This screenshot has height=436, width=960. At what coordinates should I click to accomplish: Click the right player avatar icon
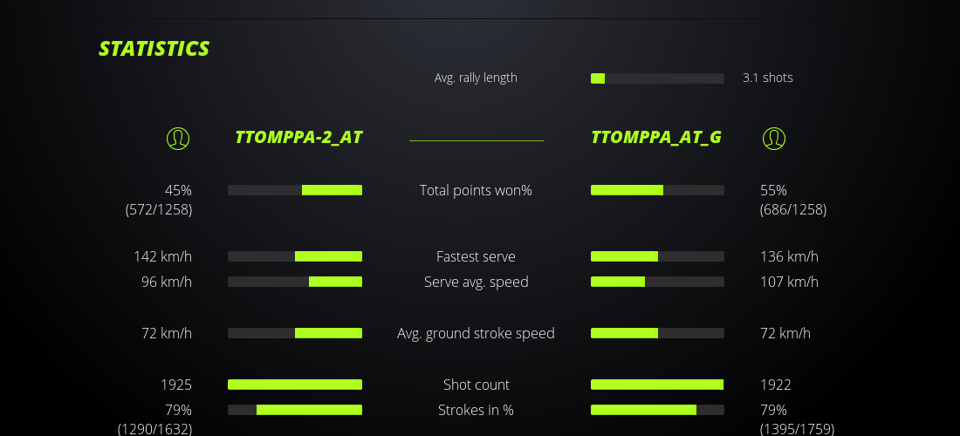(x=774, y=138)
